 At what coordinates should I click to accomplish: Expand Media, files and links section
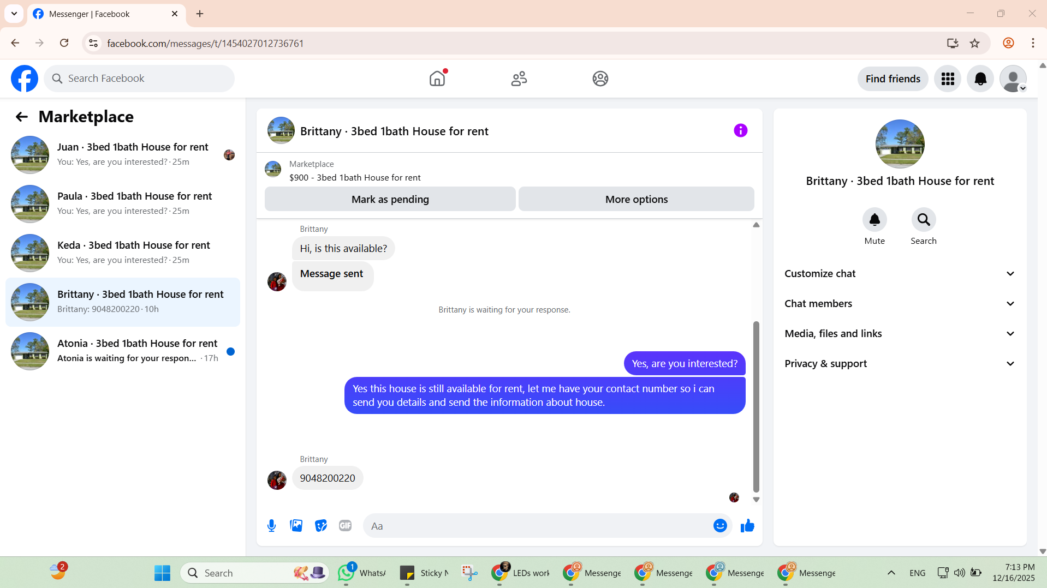(x=900, y=334)
